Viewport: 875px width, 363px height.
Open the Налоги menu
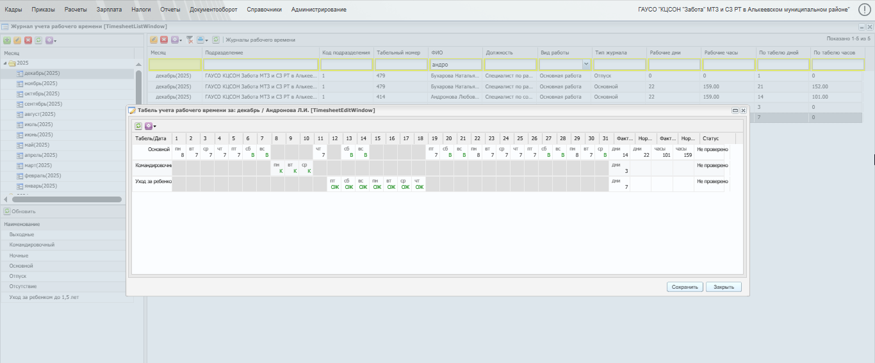(x=141, y=10)
